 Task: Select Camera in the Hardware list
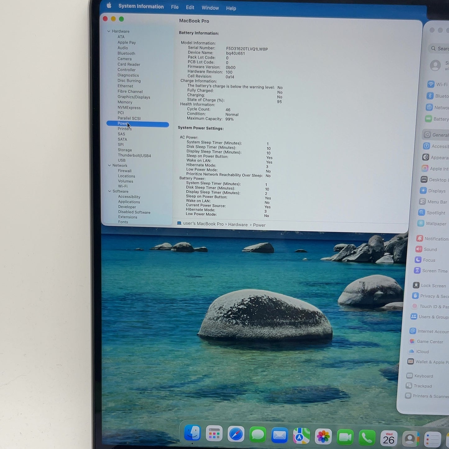(125, 59)
